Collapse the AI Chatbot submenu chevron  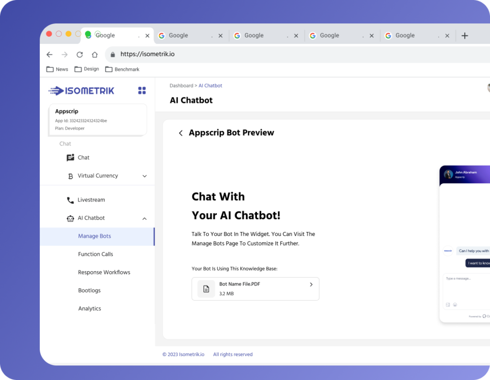[x=145, y=219]
